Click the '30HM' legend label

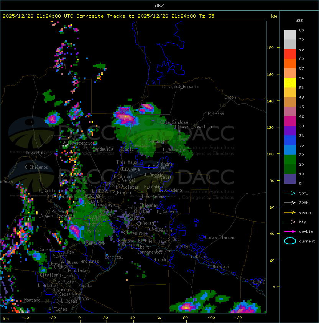tap(304, 203)
